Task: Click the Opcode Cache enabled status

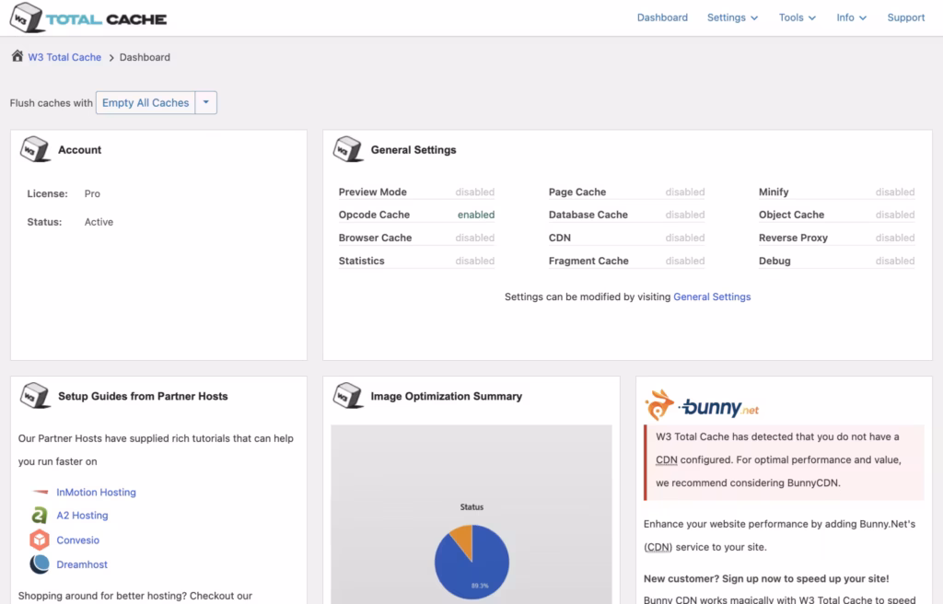Action: pos(476,215)
